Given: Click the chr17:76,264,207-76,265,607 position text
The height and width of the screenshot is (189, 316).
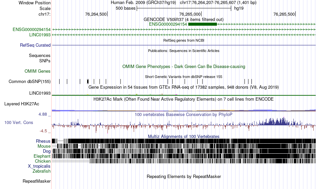Looking at the screenshot, I should (218, 3).
